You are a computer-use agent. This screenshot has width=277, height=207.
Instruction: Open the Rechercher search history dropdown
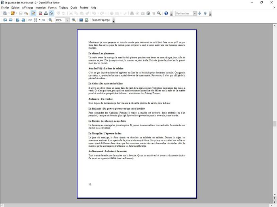[195, 13]
